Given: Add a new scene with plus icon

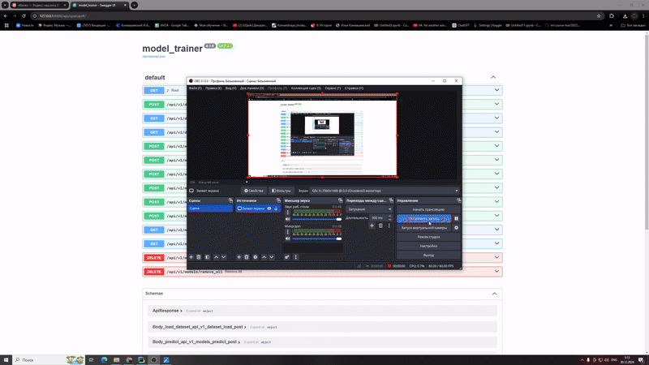Looking at the screenshot, I should pos(191,257).
